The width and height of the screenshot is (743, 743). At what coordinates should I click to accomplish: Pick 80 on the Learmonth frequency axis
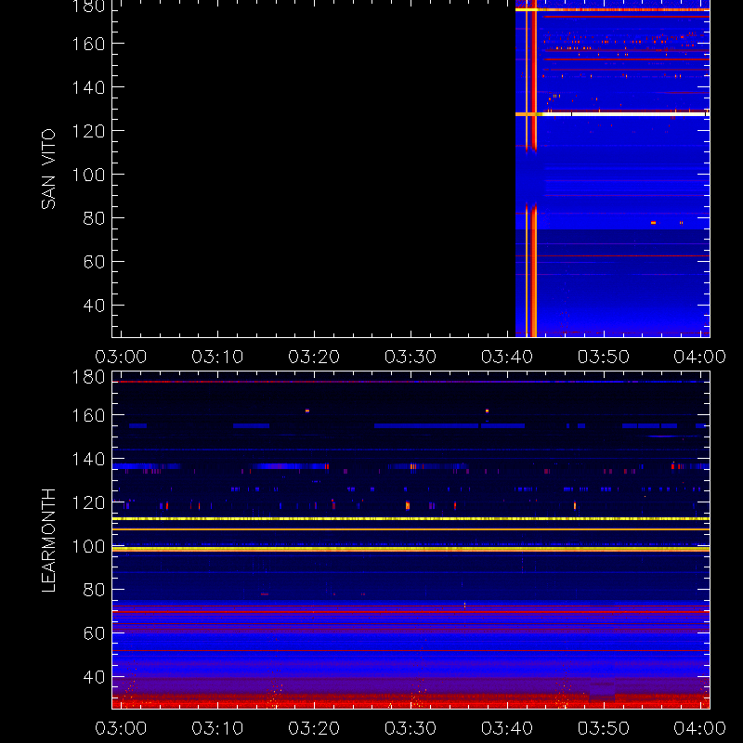tap(94, 590)
